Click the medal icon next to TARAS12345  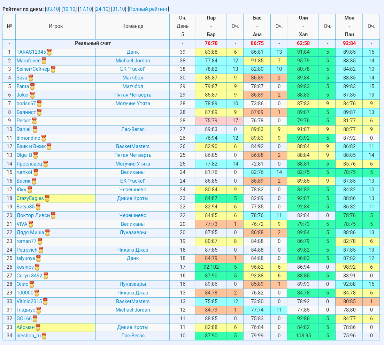tap(49, 52)
